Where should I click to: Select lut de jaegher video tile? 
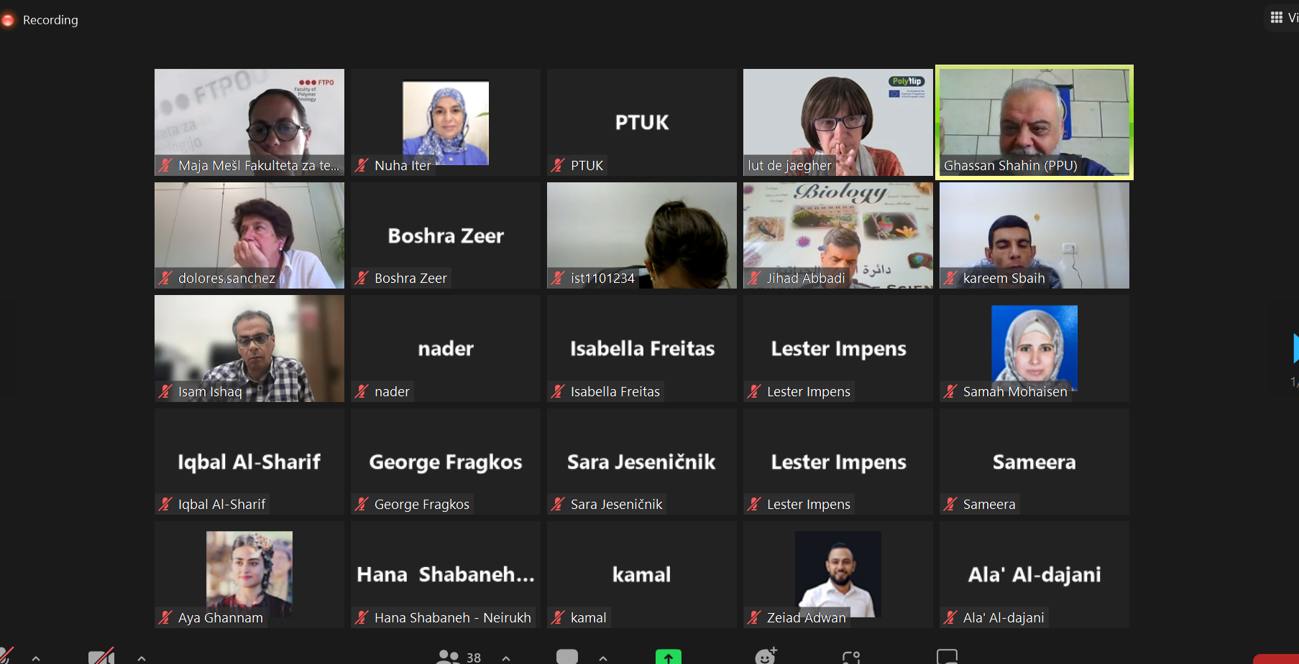point(837,122)
